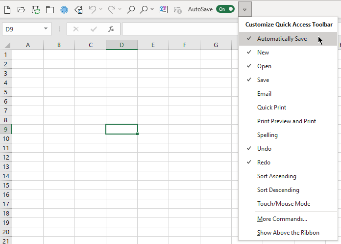341x244 pixels.
Task: Open the Name Box dropdown arrow
Action: coord(46,28)
